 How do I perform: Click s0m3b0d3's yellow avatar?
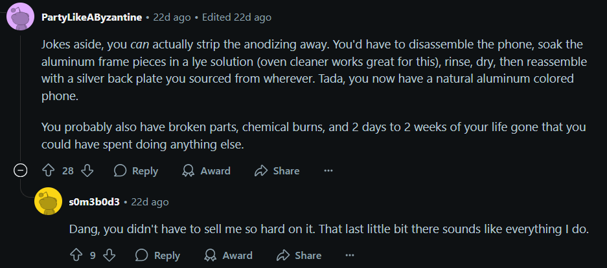[48, 201]
